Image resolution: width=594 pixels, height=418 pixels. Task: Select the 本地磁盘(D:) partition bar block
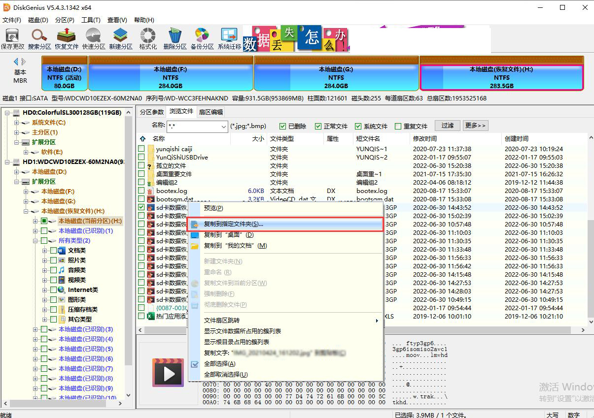point(65,73)
